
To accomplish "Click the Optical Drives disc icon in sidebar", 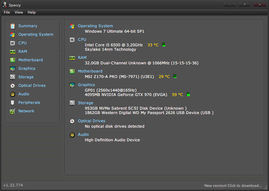I will [x=13, y=86].
